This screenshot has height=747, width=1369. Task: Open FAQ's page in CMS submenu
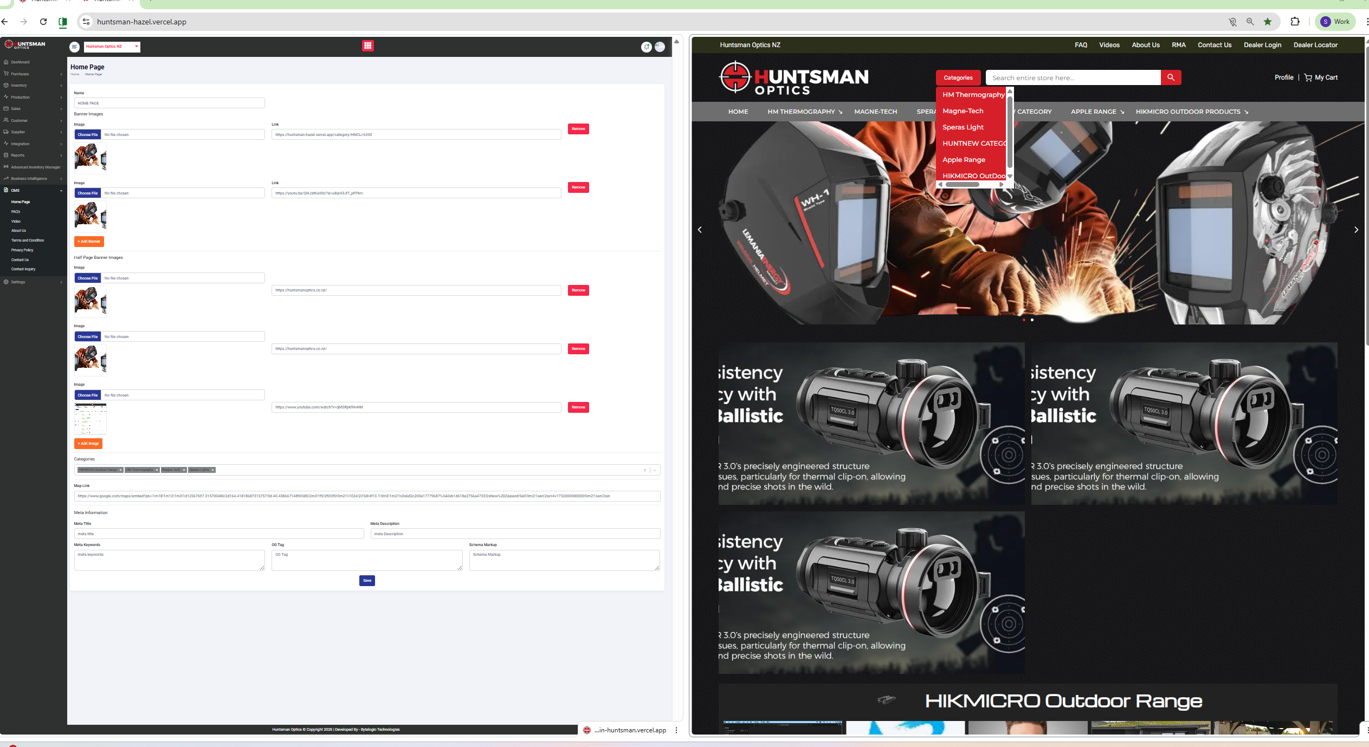pos(16,212)
